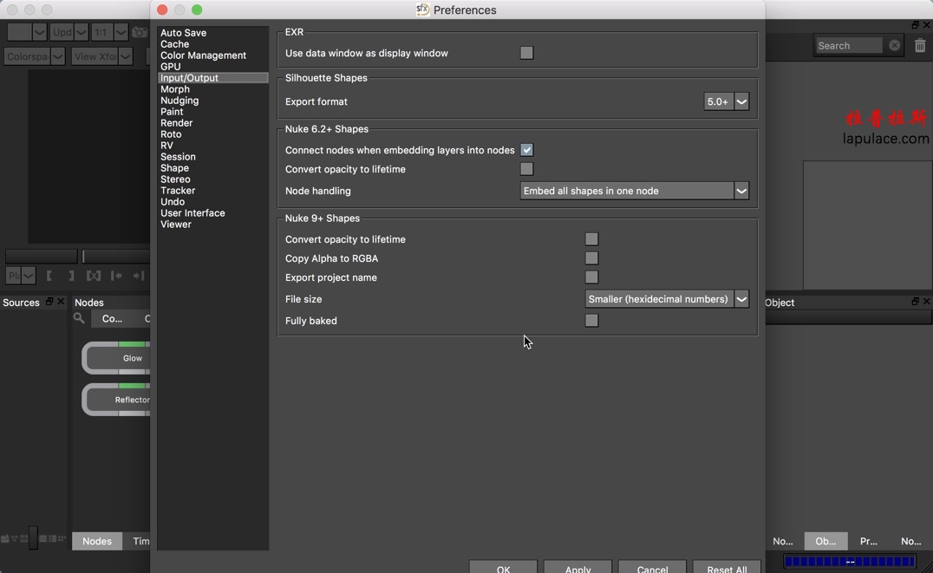Click the trash icon beside Search

920,45
